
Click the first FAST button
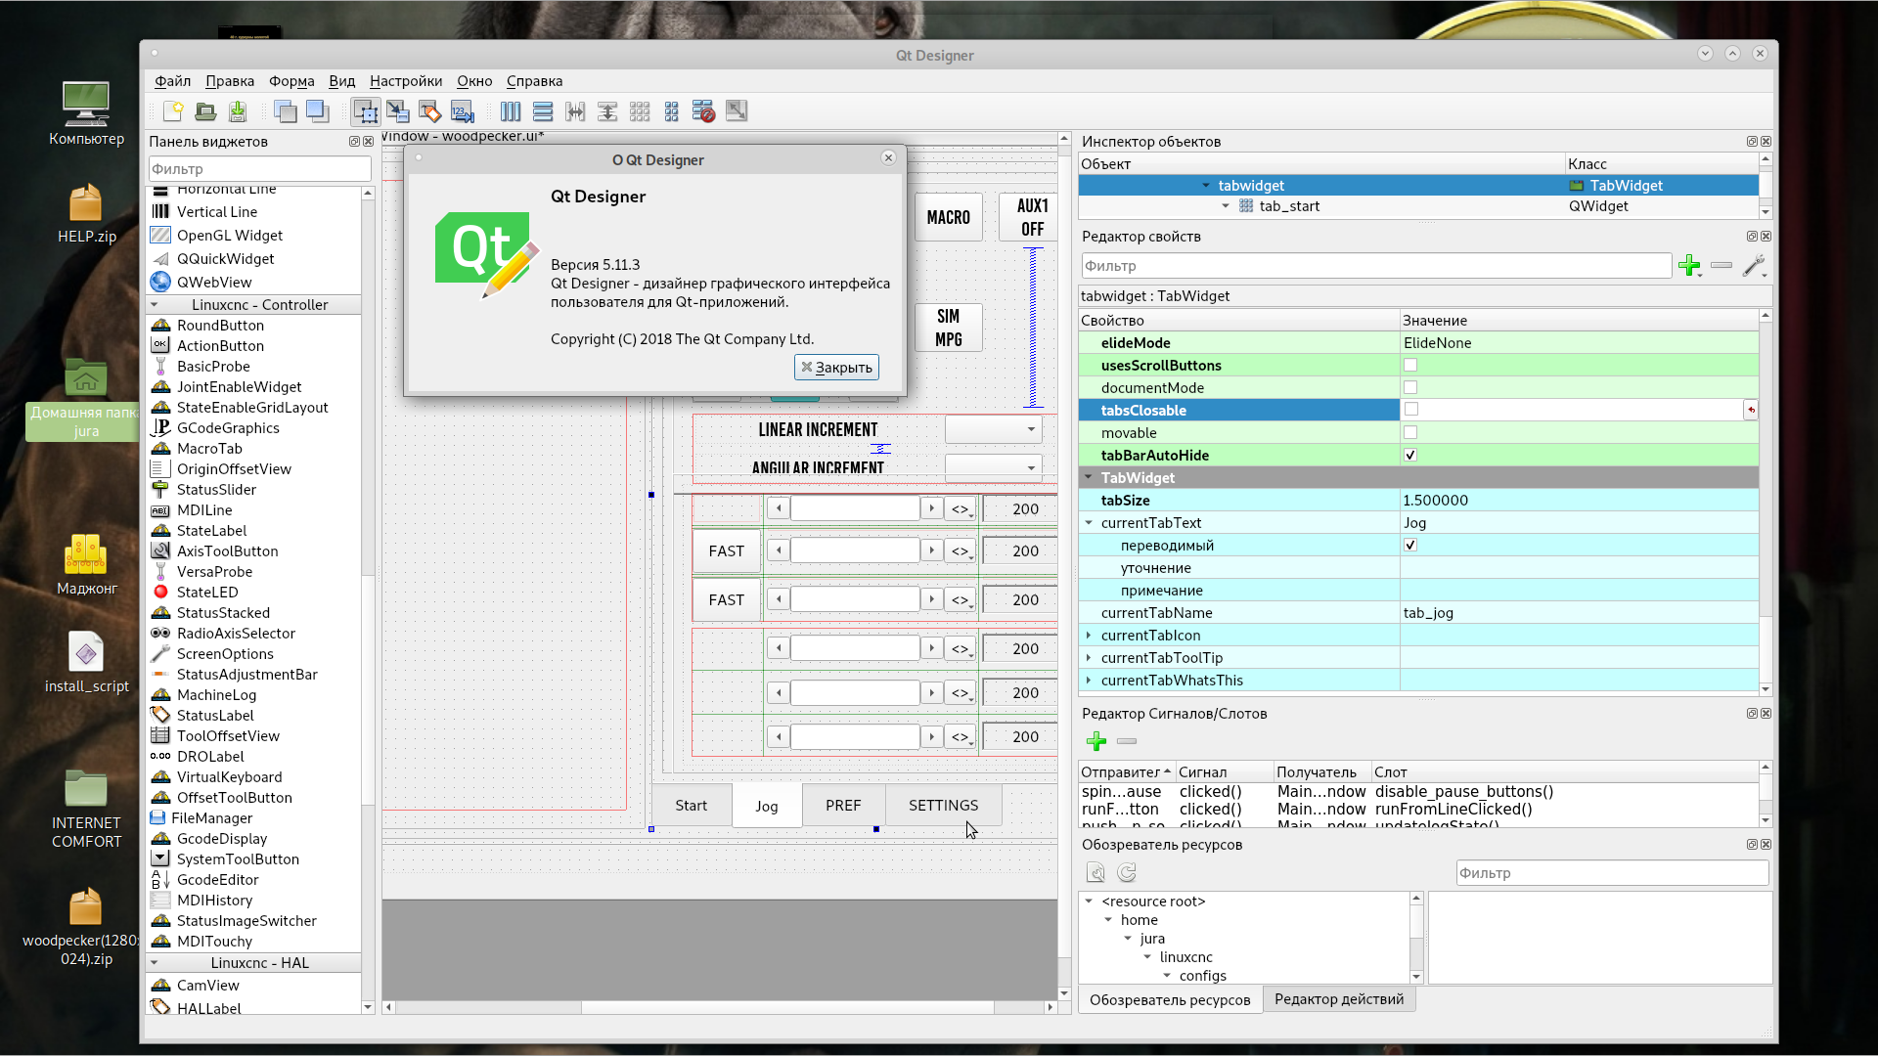[x=726, y=550]
